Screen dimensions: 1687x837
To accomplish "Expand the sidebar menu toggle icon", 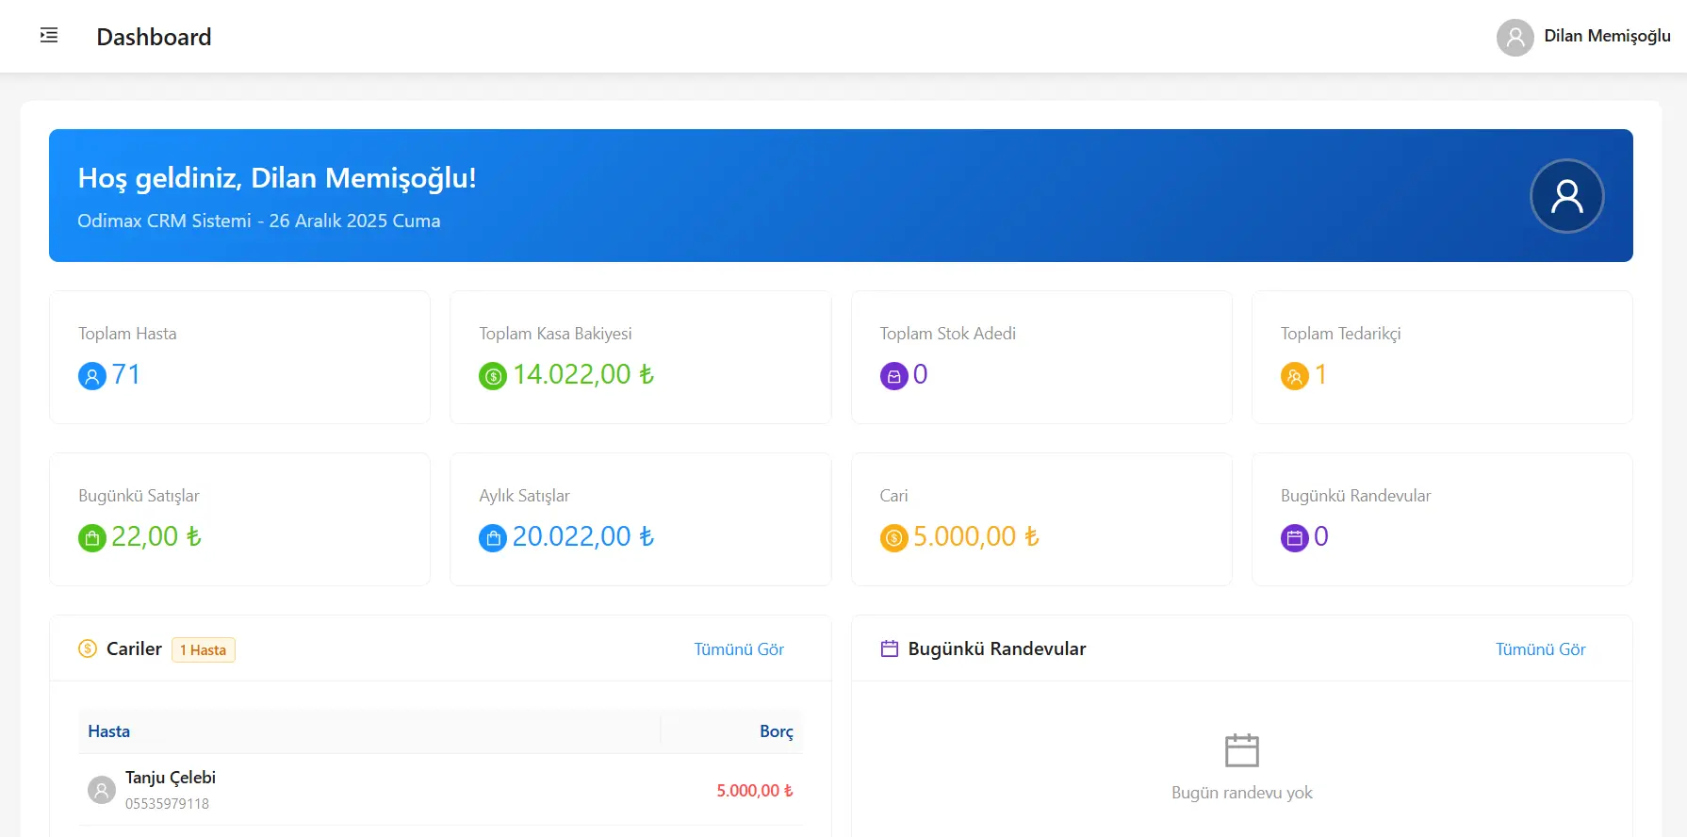I will (49, 36).
